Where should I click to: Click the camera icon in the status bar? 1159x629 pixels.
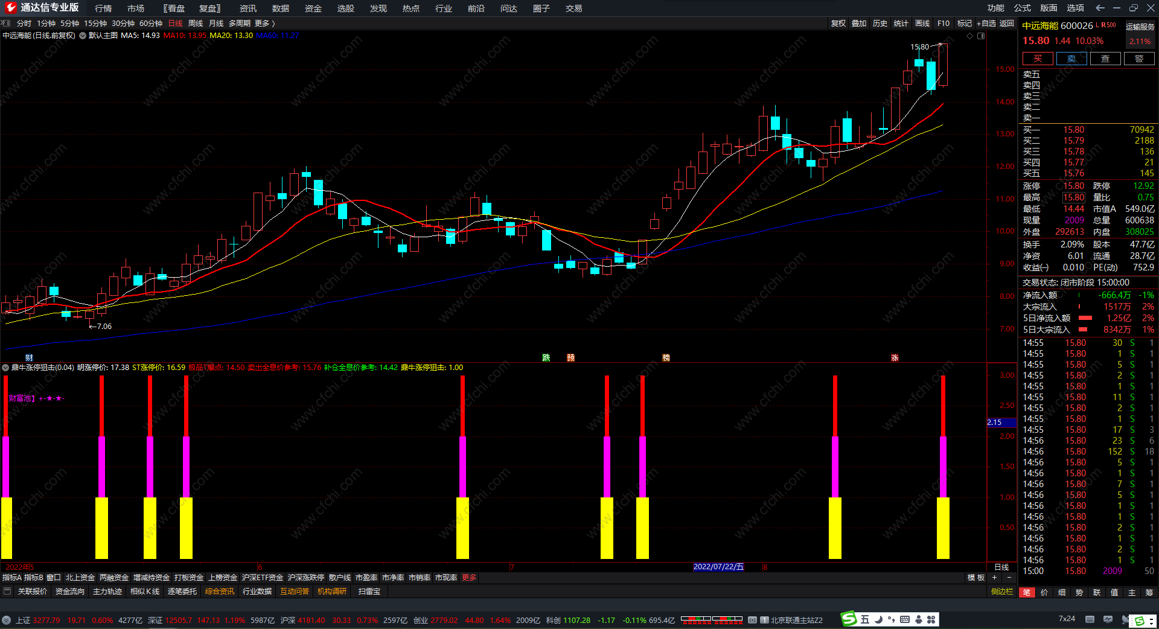pyautogui.click(x=753, y=620)
